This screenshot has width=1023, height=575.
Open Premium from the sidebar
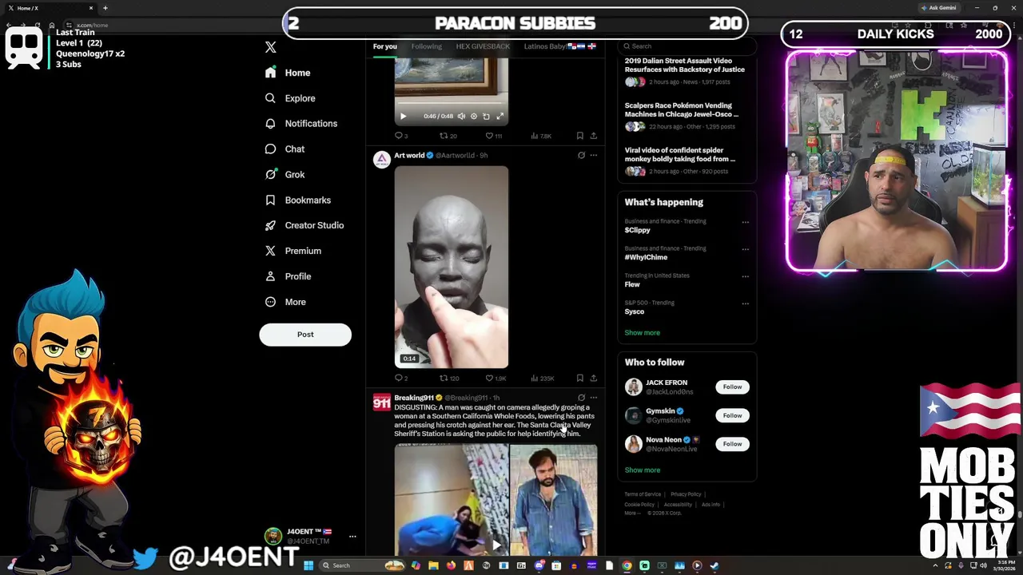(293, 251)
